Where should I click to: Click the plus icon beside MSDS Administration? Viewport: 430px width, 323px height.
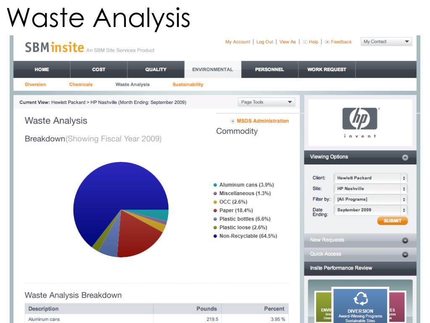tap(233, 121)
